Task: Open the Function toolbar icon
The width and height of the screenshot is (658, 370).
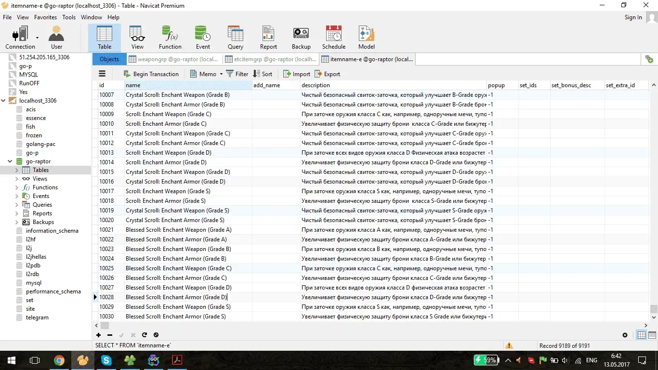Action: tap(170, 38)
